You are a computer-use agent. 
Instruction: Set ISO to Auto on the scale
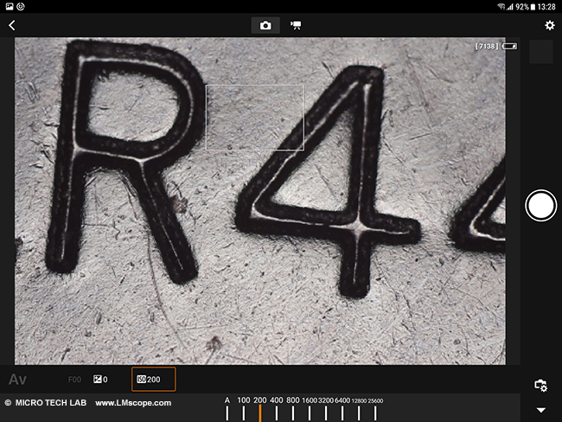227,409
